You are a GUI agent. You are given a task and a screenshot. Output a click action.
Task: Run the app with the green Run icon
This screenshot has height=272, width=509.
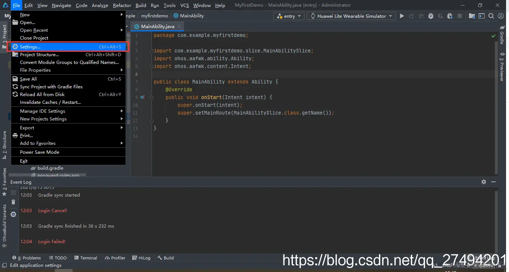[402, 16]
